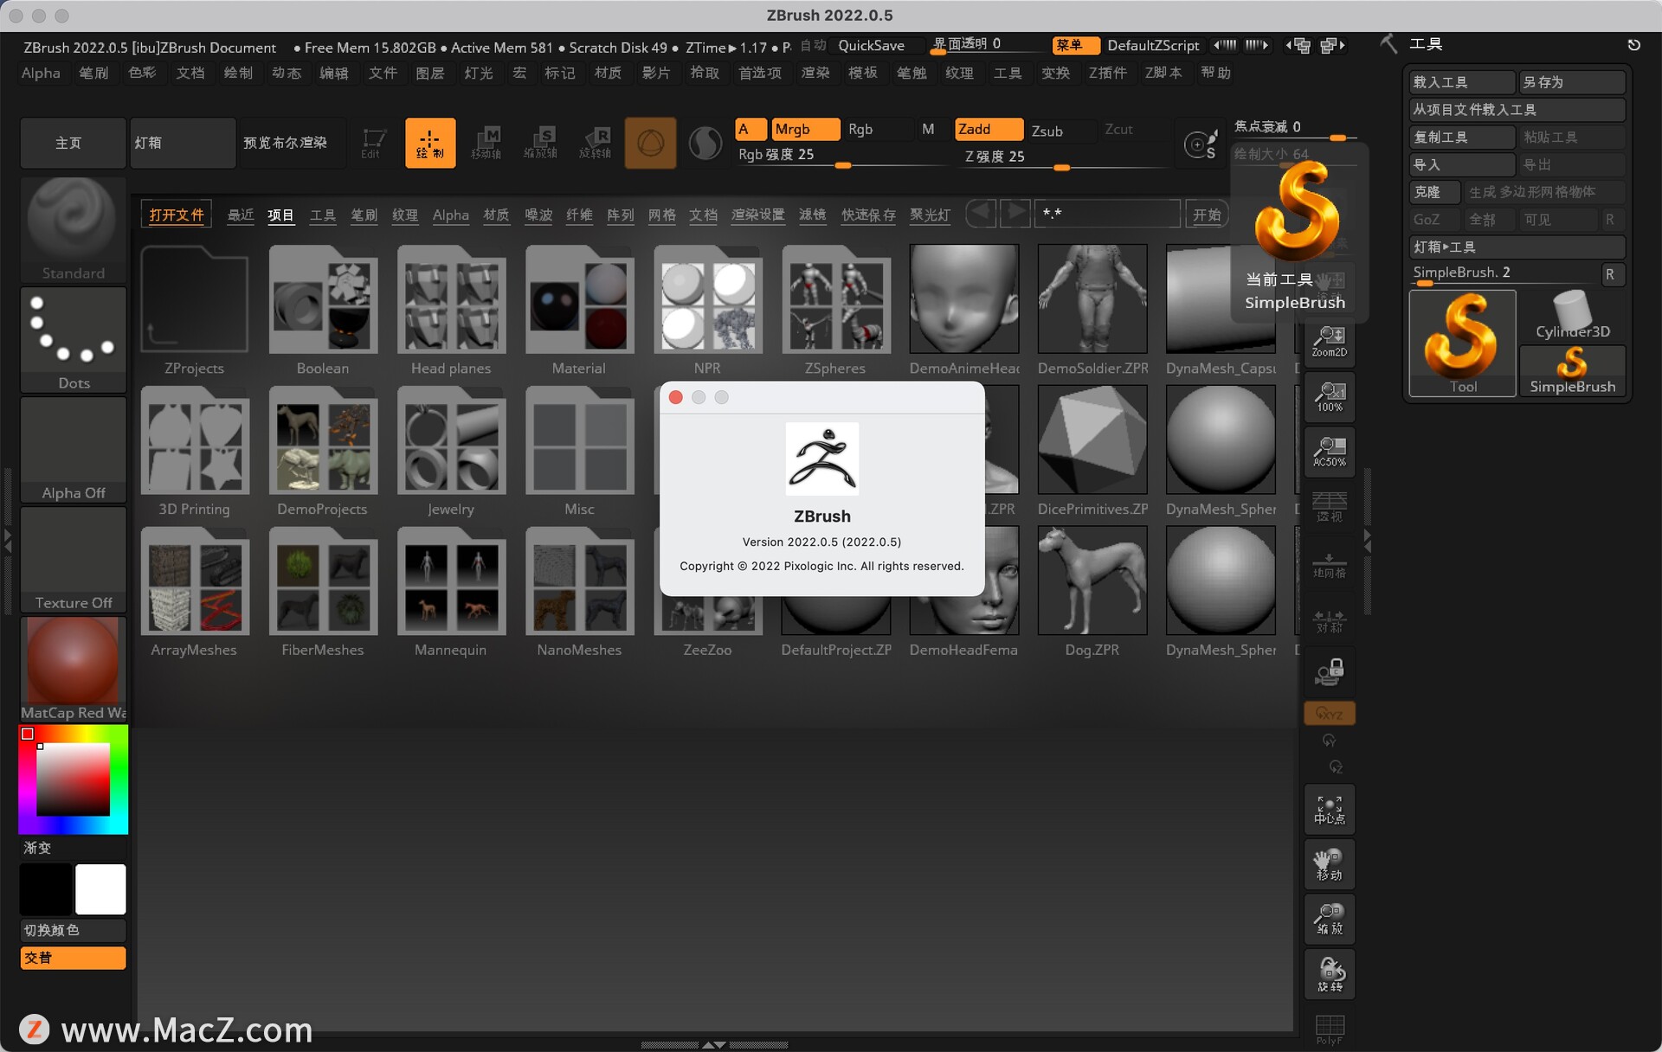This screenshot has height=1052, width=1662.
Task: Click the orange Gizmo 3D sphere icon
Action: (x=650, y=143)
